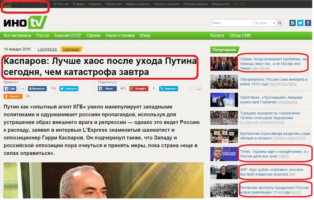Click Мифы и факты in the top bar
Image resolution: width=314 pixels, height=200 pixels.
[x=138, y=4]
